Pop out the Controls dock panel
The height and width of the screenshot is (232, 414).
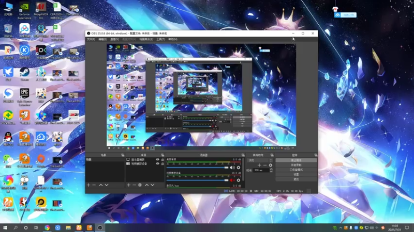click(x=316, y=155)
